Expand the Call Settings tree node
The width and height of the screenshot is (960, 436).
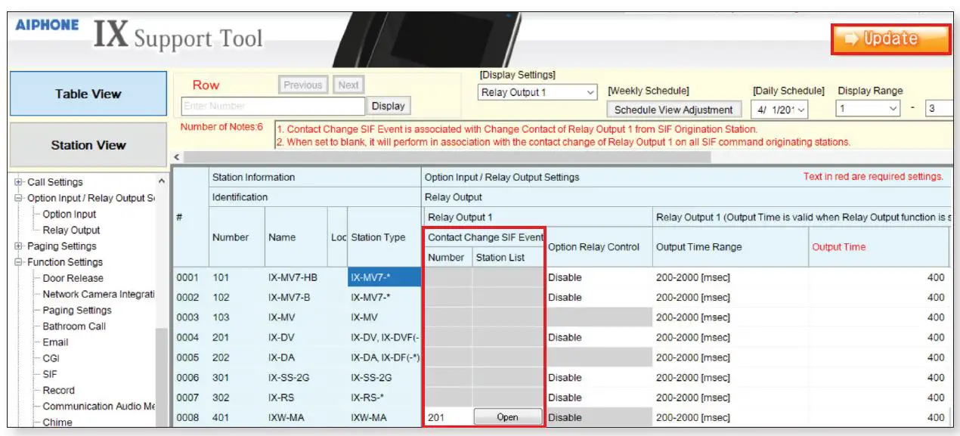[20, 182]
